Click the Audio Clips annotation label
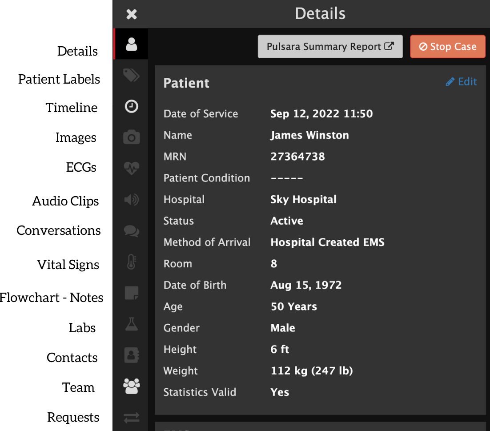 point(65,201)
